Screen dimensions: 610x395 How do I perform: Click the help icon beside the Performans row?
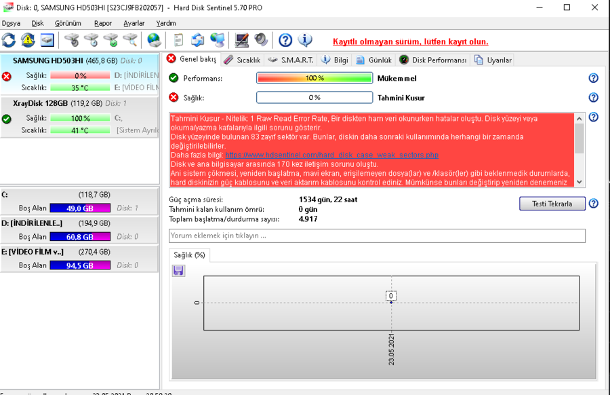[x=594, y=79]
